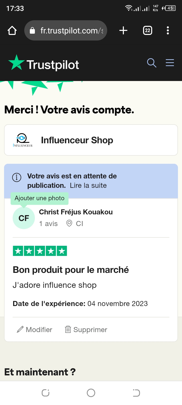182x405 pixels.
Task: Expand the Trustpilot hamburger menu
Action: [x=170, y=63]
